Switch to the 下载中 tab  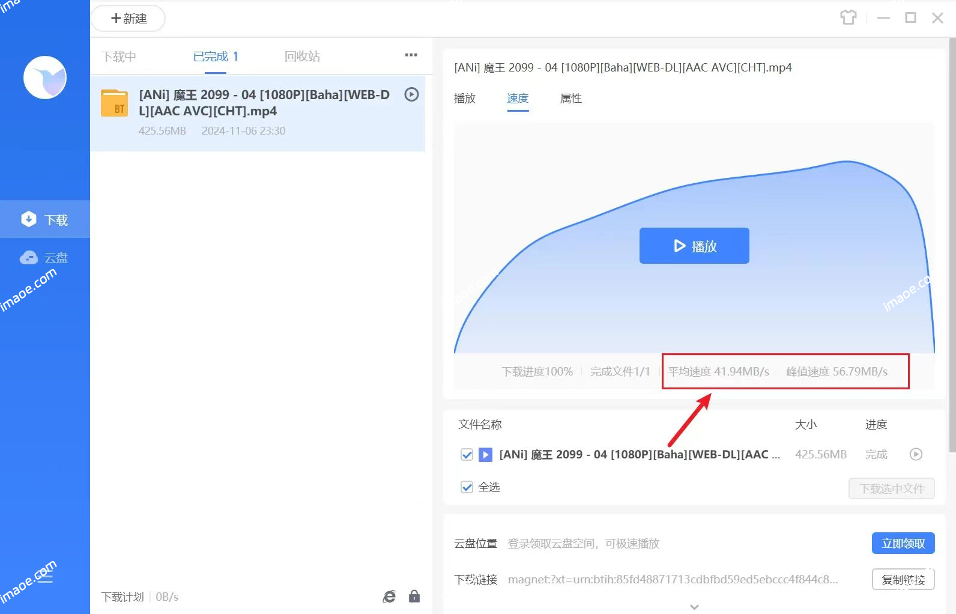pos(119,56)
